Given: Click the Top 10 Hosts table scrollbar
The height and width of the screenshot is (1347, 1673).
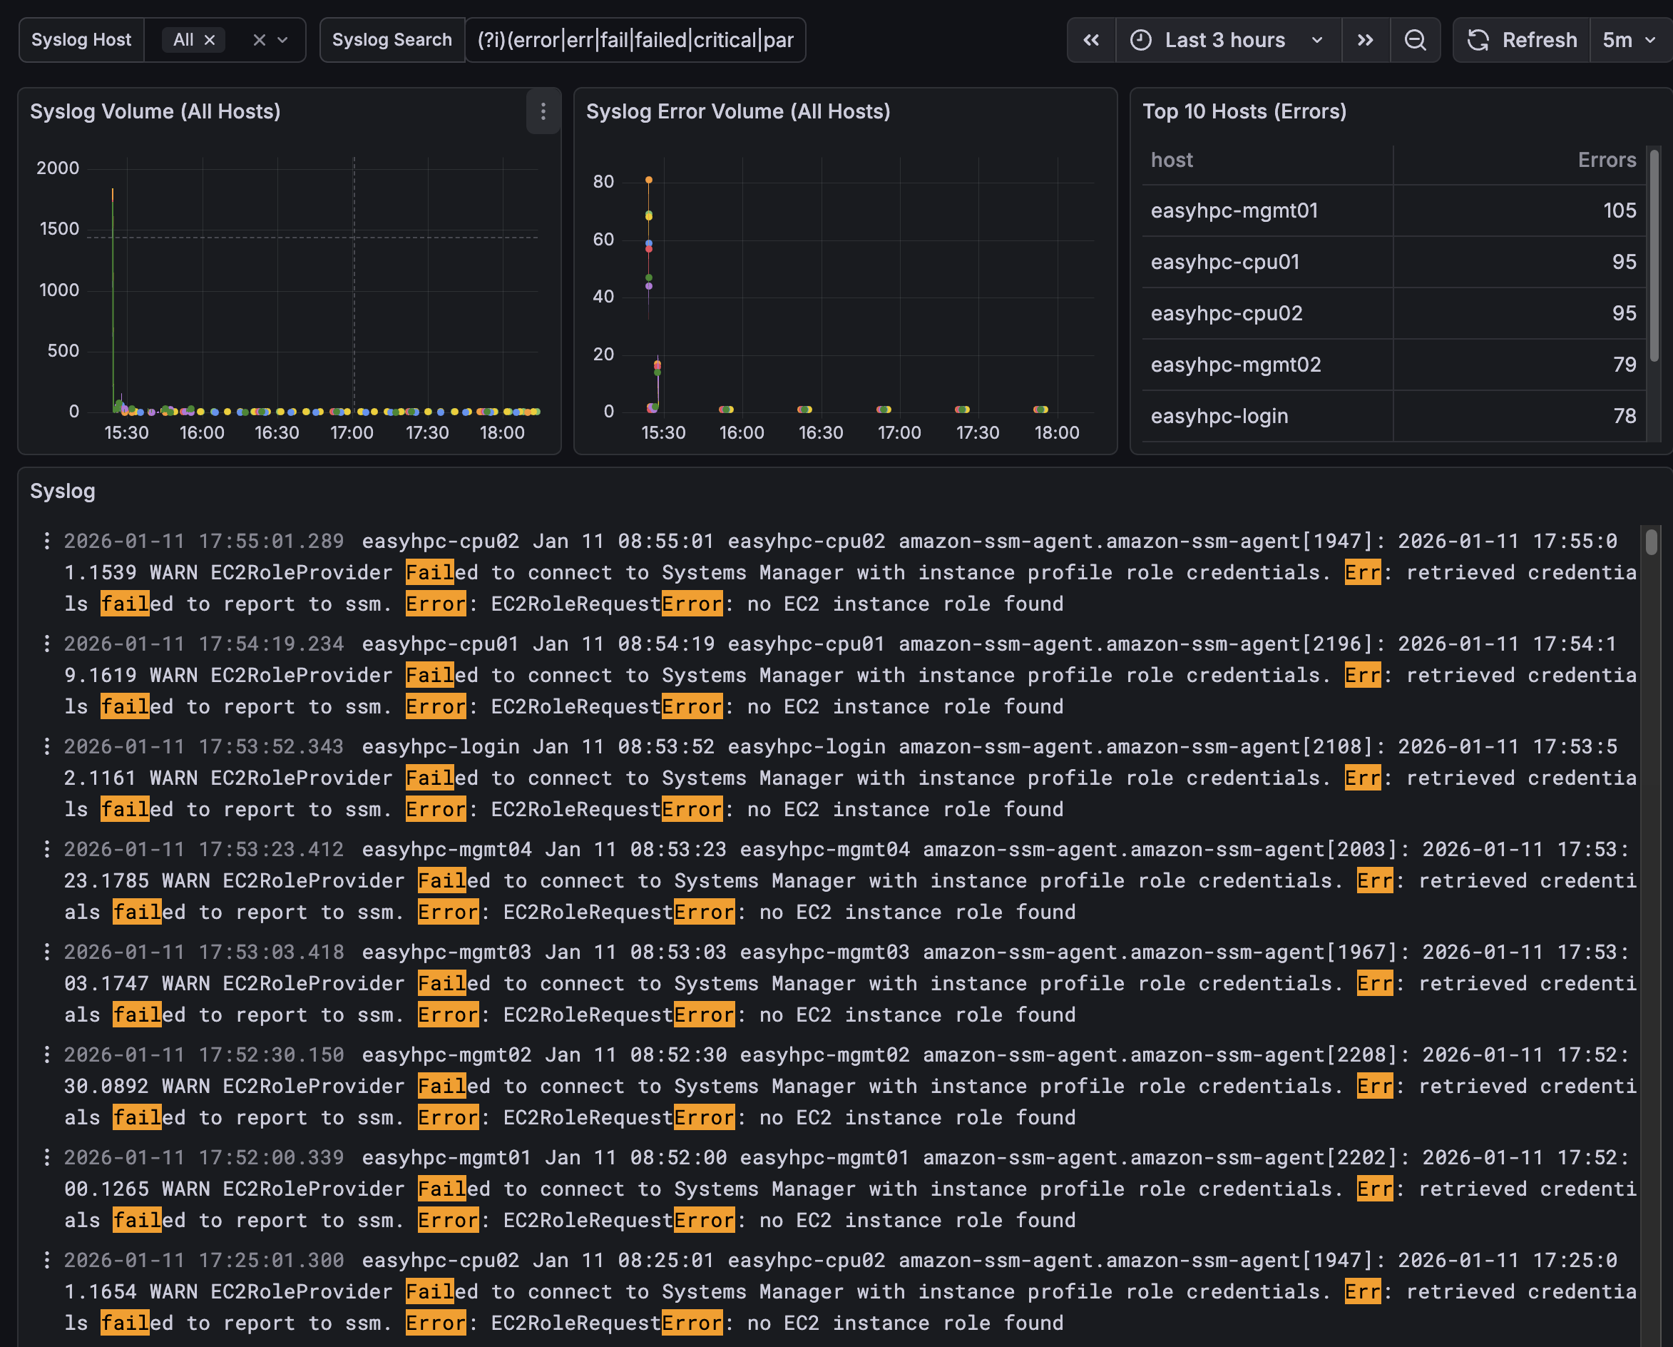Looking at the screenshot, I should 1654,256.
